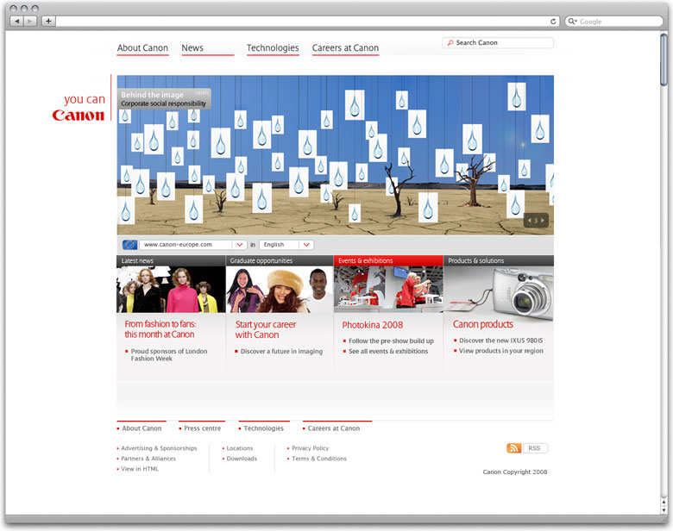Open the Technologies top menu

[x=273, y=48]
